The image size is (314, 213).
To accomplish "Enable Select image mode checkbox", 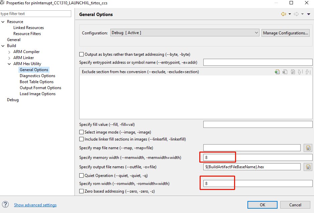I will pos(82,132).
